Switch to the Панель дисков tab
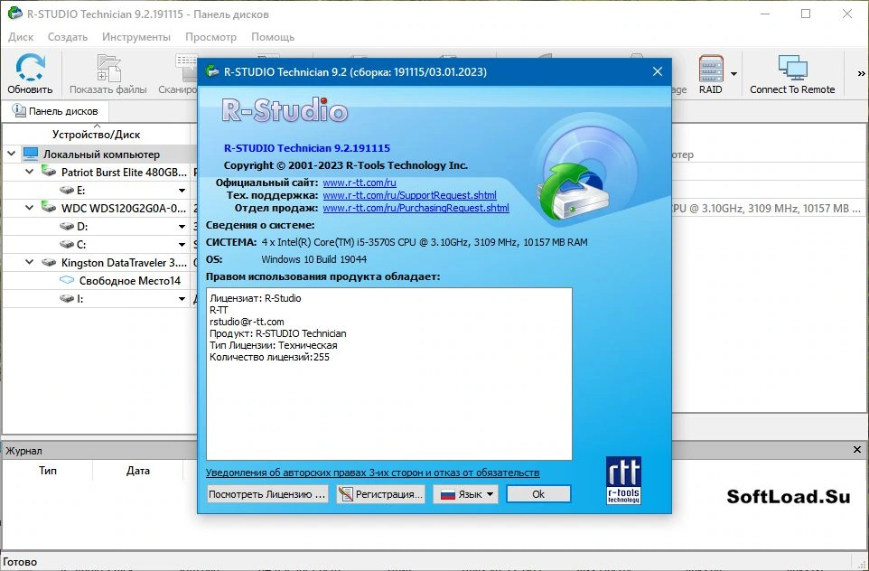 pyautogui.click(x=55, y=111)
